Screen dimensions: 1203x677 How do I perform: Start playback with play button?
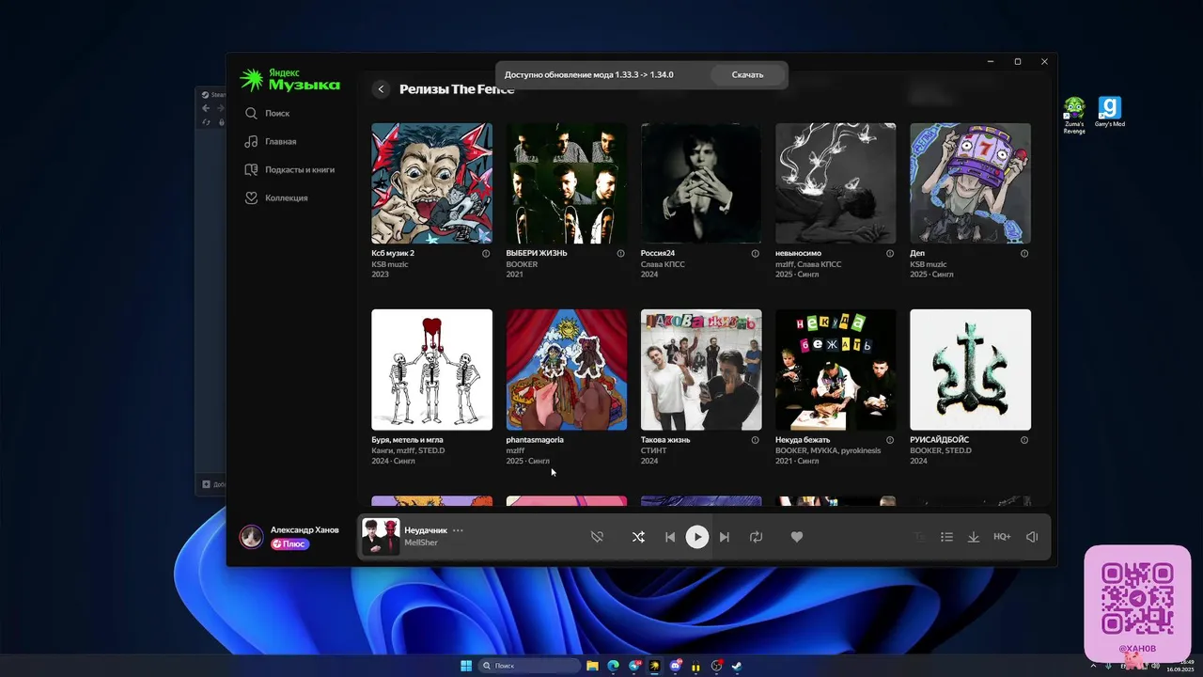[x=696, y=537]
